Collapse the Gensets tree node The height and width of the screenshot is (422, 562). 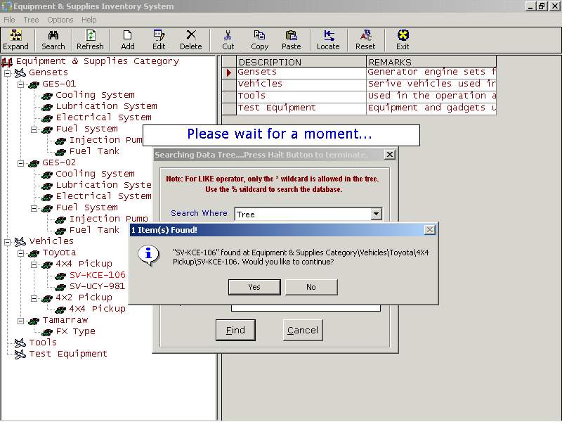(7, 73)
